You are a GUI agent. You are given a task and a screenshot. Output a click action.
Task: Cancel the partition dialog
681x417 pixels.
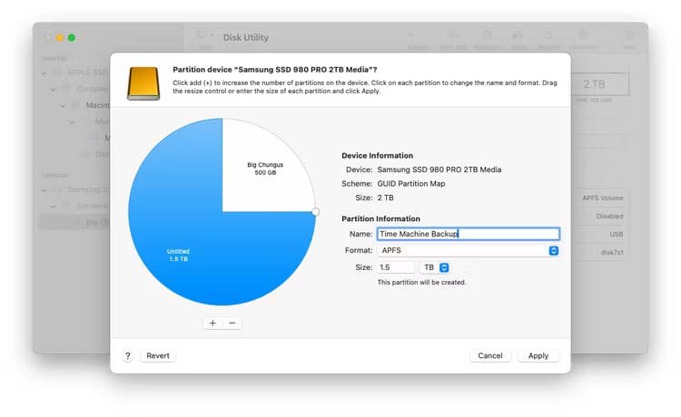pos(490,356)
